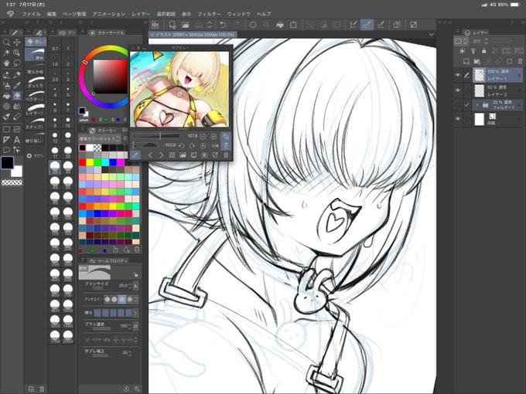This screenshot has width=526, height=394.
Task: Click the fill icon in command bar
Action: point(280,25)
